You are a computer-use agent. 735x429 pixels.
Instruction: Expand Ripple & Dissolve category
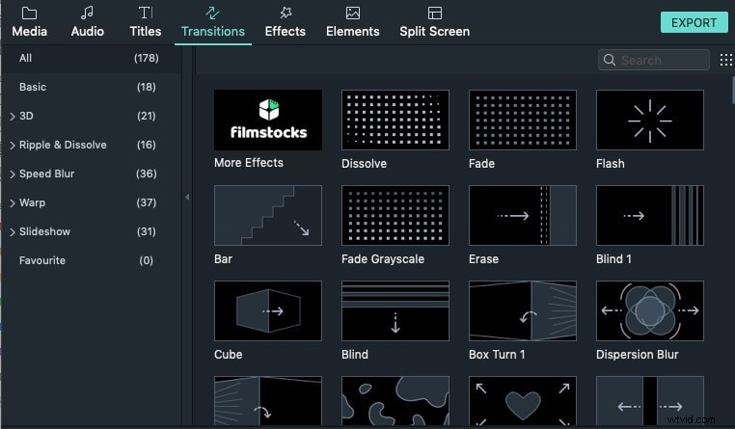coord(13,146)
